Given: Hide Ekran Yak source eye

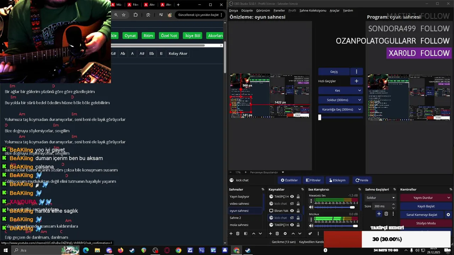Looking at the screenshot, I should [292, 211].
